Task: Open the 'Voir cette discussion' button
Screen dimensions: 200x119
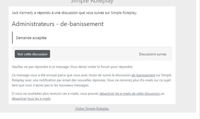Action: (32, 54)
